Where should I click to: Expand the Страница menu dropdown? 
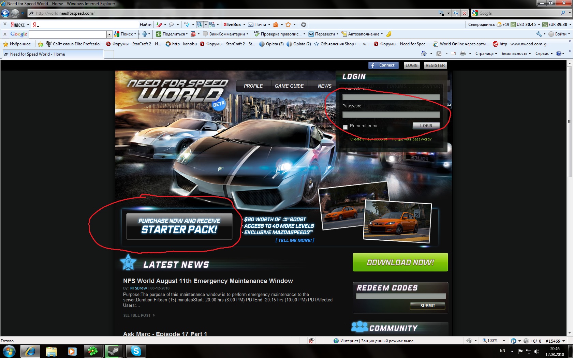pyautogui.click(x=486, y=54)
